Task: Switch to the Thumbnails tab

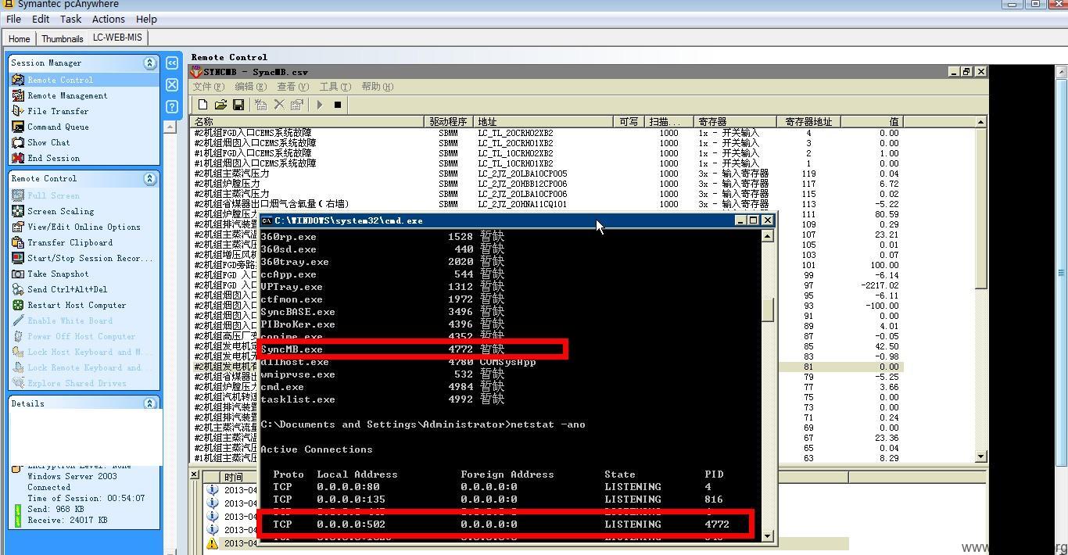Action: (x=62, y=38)
